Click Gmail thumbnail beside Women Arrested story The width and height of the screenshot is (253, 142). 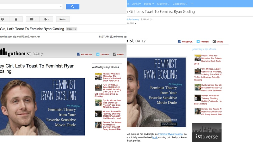click(98, 114)
